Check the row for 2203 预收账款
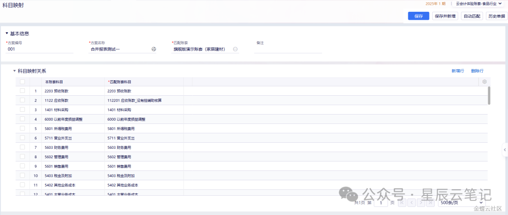The image size is (508, 215). (23, 91)
